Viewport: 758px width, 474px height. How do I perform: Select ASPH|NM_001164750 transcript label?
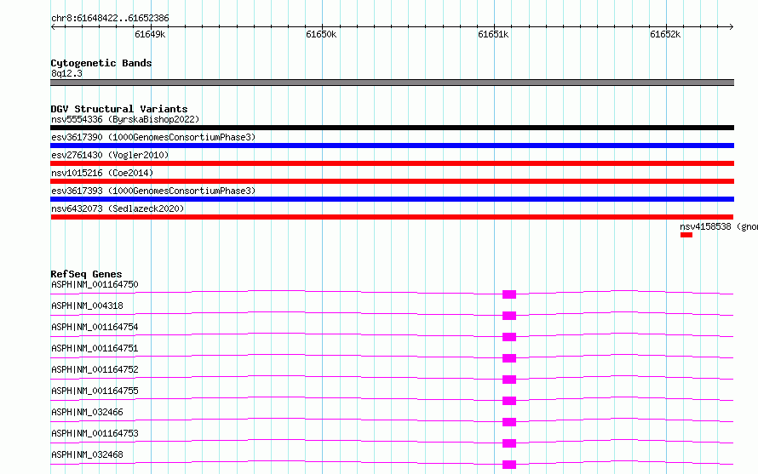pos(95,284)
